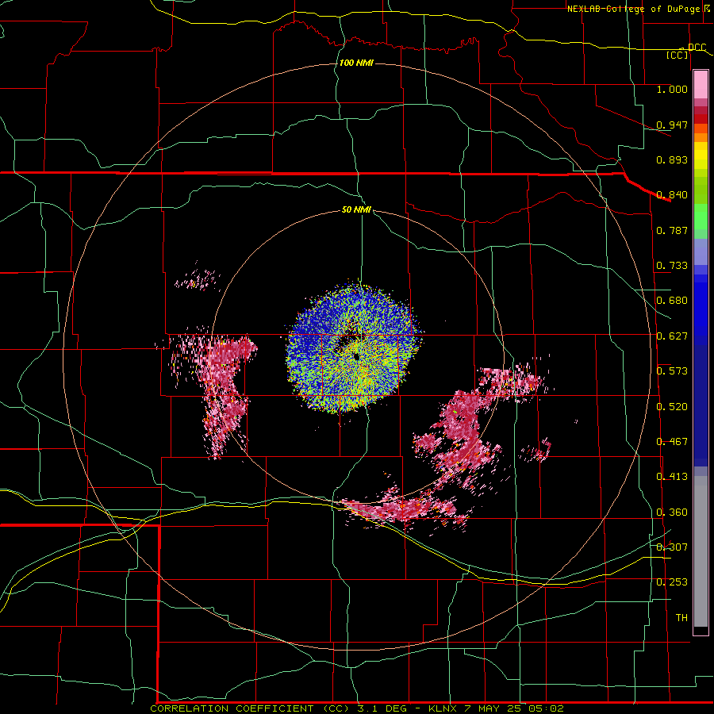Click the small scattered echo northwest of the radar

click(198, 278)
